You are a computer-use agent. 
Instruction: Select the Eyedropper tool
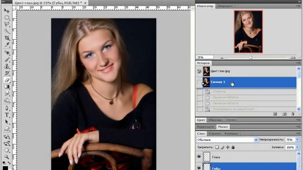[7, 45]
